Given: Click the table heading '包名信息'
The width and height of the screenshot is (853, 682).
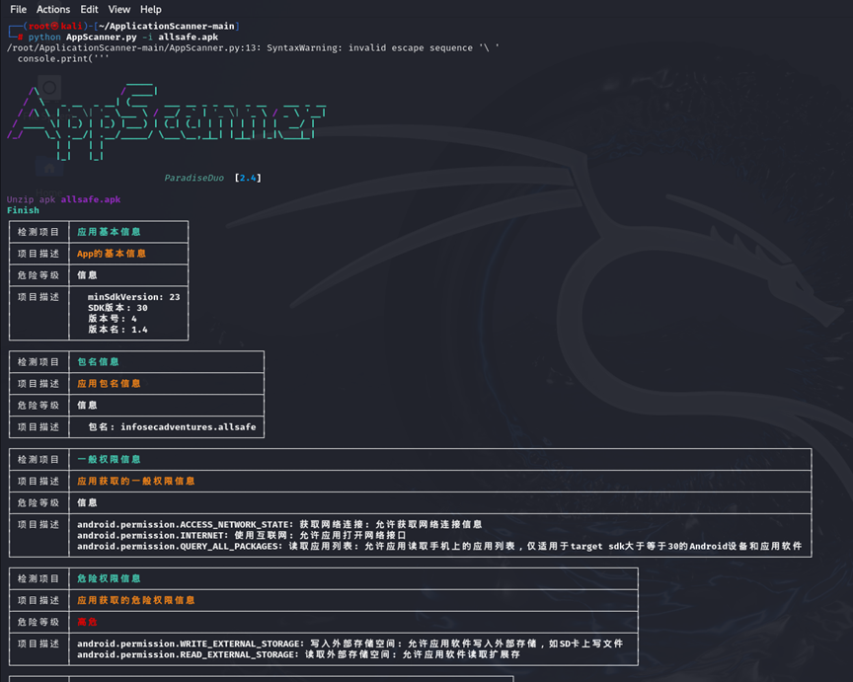Looking at the screenshot, I should click(x=98, y=361).
